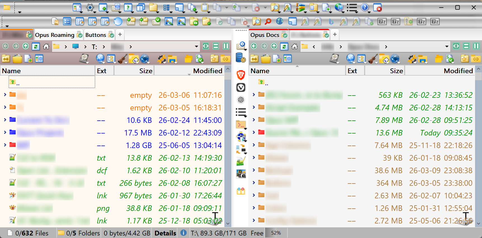The width and height of the screenshot is (482, 238).
Task: Click the gear settings icon in top toolbar
Action: click(x=90, y=8)
